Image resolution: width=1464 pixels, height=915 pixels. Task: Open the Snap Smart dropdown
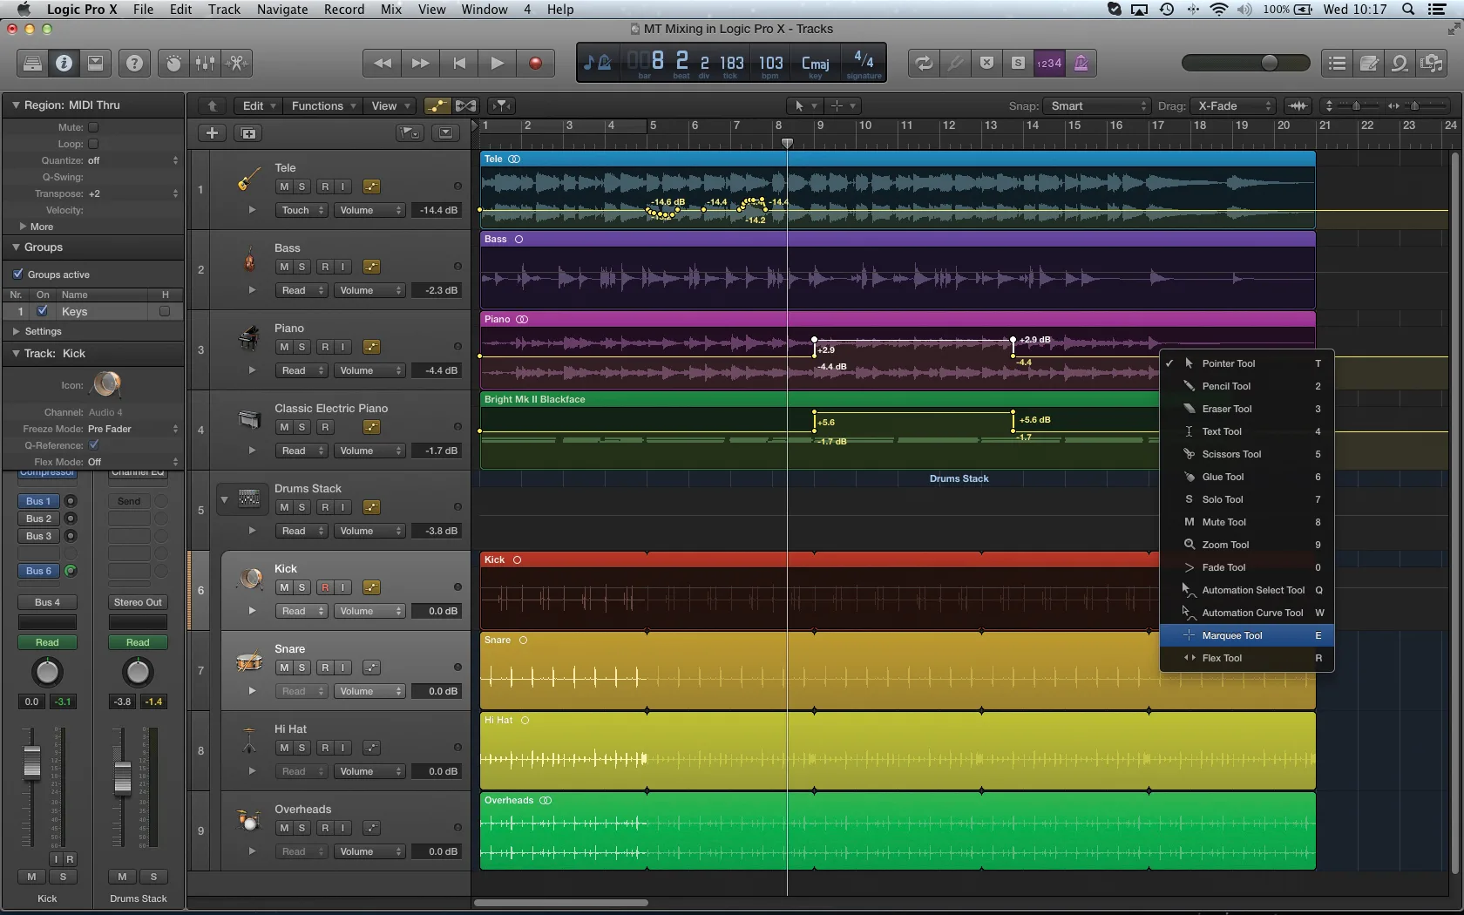[1097, 105]
